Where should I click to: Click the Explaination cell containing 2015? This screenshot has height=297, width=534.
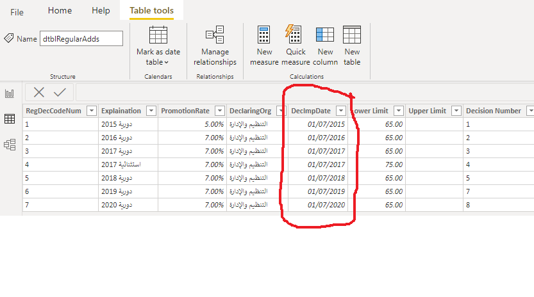[128, 124]
